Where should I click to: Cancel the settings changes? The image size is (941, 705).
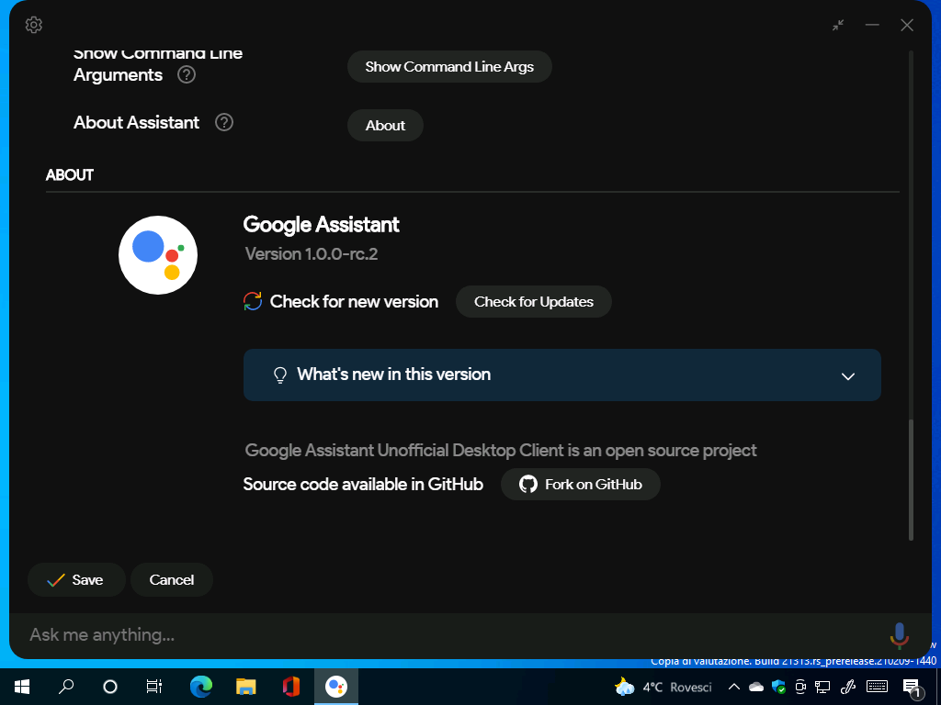(172, 580)
